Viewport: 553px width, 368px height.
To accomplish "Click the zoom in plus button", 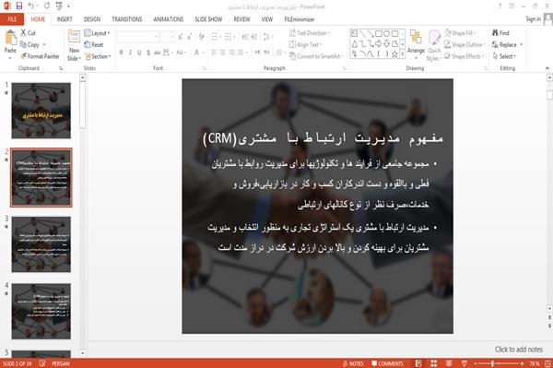I will pyautogui.click(x=522, y=363).
